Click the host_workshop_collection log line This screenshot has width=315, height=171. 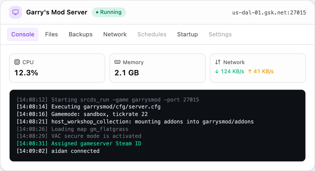pos(135,122)
